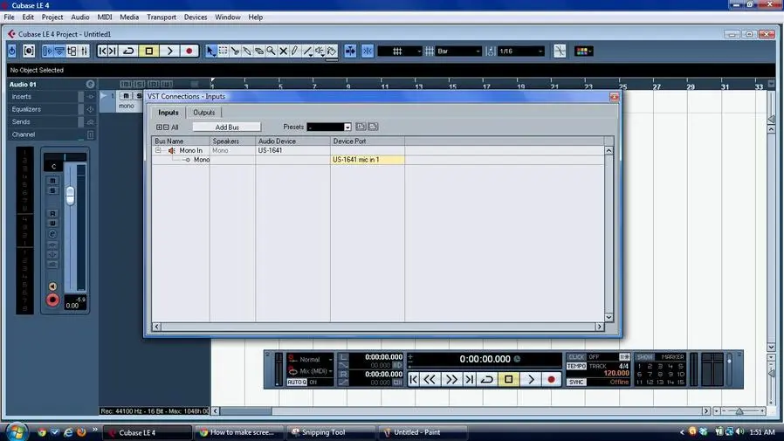Click Snap to Zero Crossing icon
784x441 pixels.
coord(560,51)
